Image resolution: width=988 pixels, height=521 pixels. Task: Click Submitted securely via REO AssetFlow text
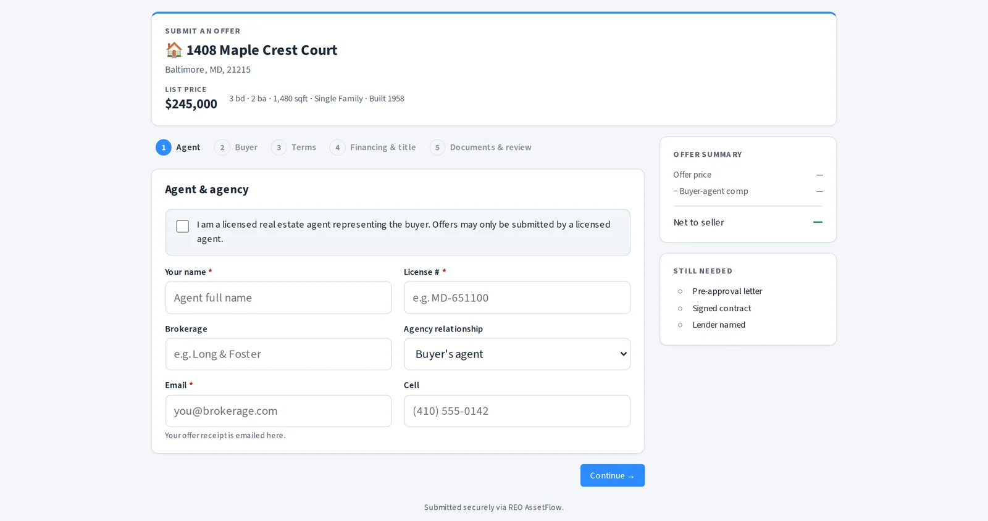pyautogui.click(x=494, y=507)
